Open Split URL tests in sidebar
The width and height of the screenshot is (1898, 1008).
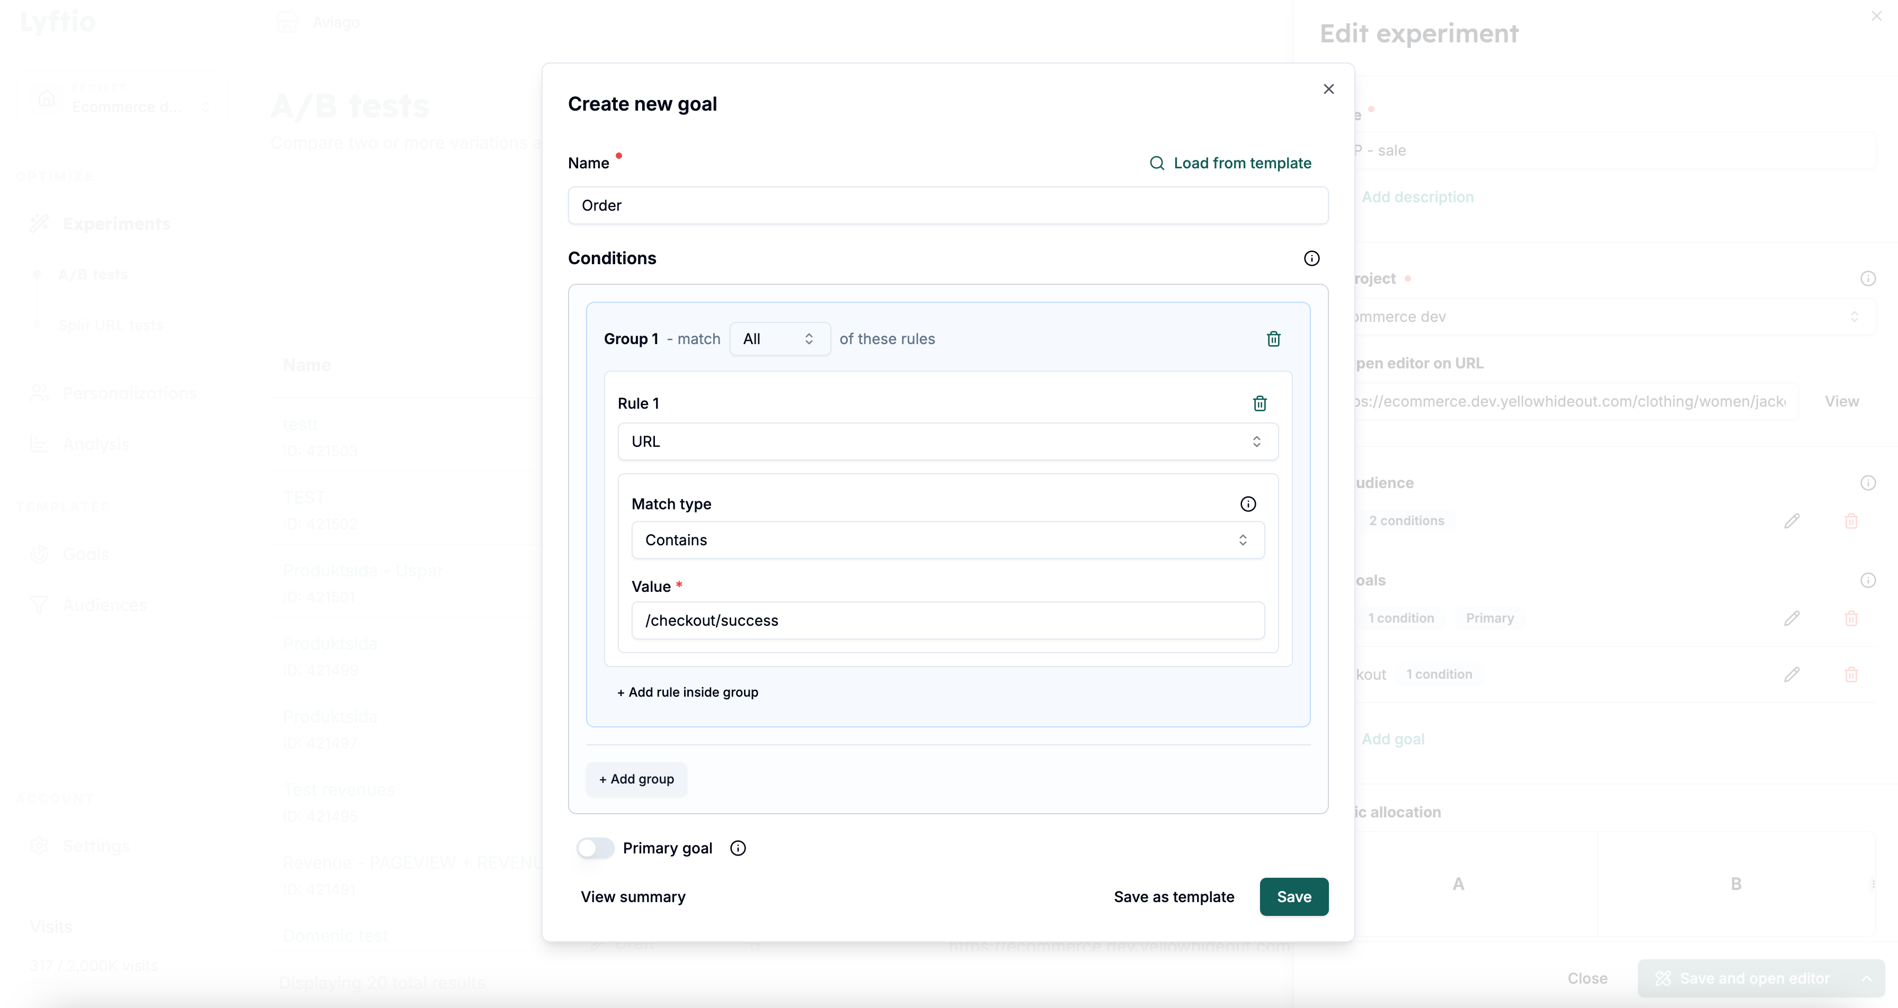111,326
